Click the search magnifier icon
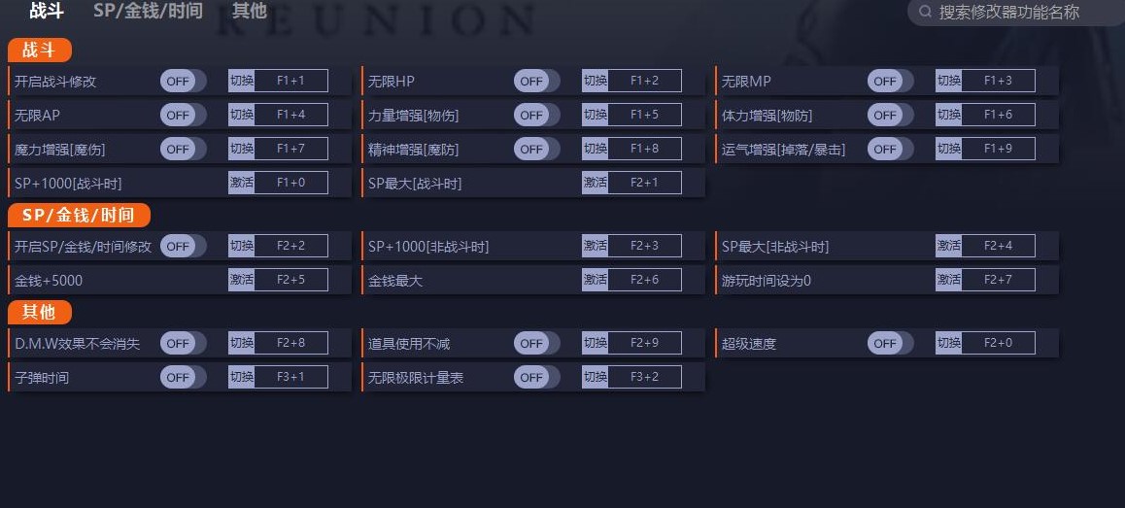Image resolution: width=1125 pixels, height=508 pixels. point(925,13)
